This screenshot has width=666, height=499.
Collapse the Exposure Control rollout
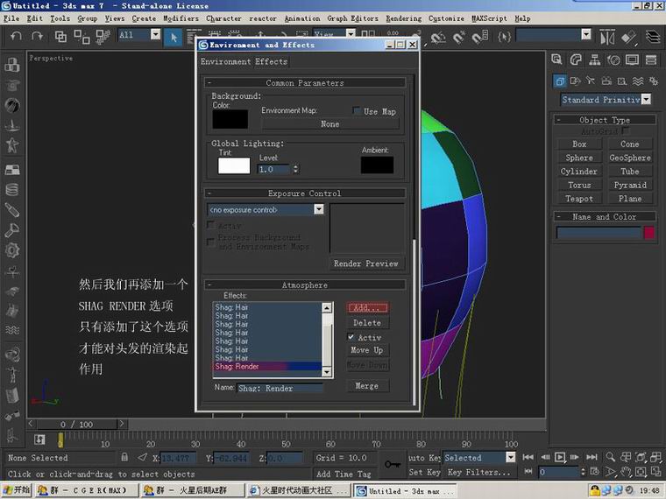tap(305, 193)
